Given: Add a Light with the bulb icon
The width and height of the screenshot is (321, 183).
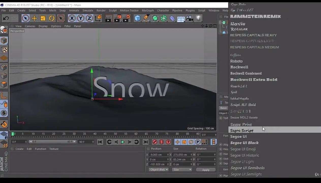Looking at the screenshot, I should [198, 18].
